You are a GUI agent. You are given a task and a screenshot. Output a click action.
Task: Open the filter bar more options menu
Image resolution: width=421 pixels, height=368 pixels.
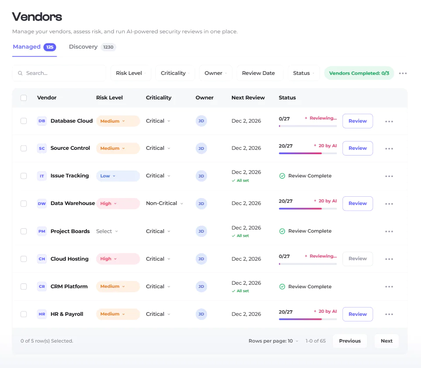coord(403,73)
